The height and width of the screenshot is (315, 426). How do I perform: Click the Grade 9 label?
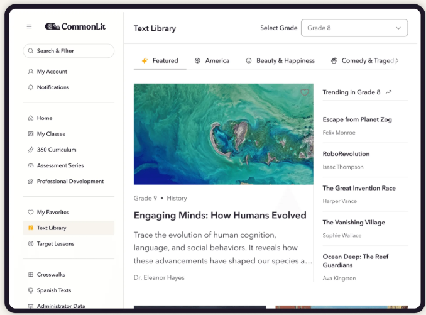145,198
